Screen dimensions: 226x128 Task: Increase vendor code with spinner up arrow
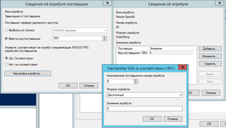tap(105, 37)
